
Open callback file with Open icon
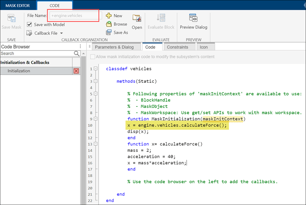[137, 18]
